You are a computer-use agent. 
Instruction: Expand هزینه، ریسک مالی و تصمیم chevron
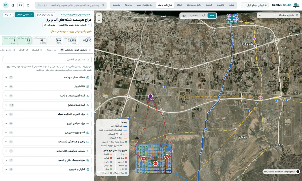[x=6, y=160]
